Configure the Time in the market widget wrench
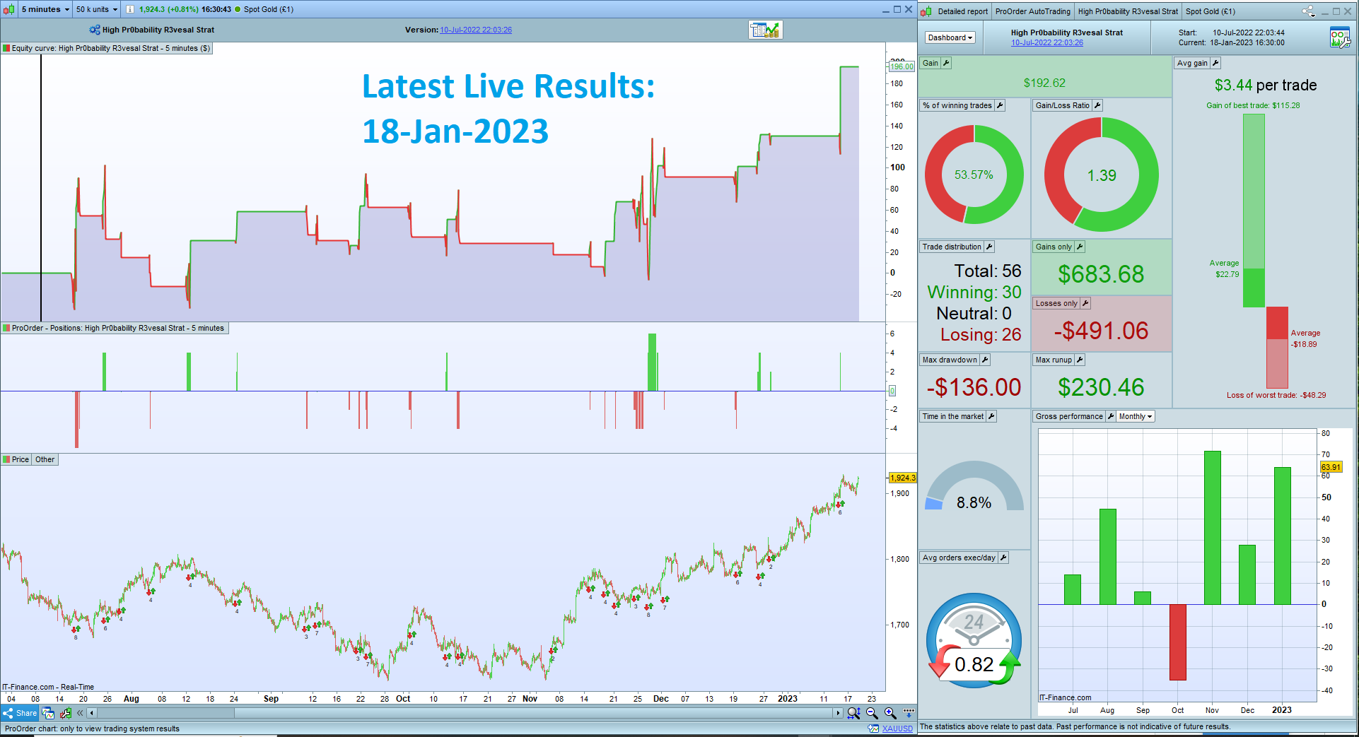The width and height of the screenshot is (1359, 737). click(x=991, y=416)
